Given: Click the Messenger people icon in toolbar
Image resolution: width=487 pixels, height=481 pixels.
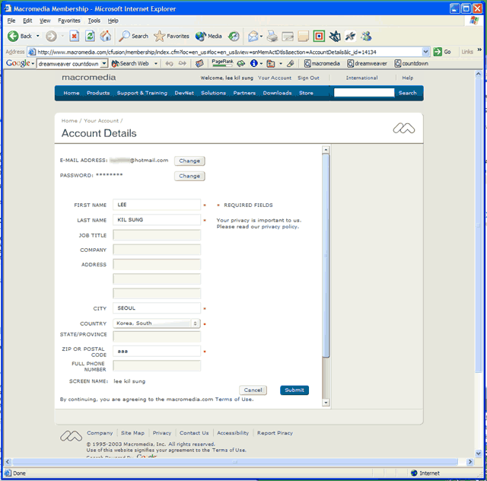Looking at the screenshot, I should point(366,37).
